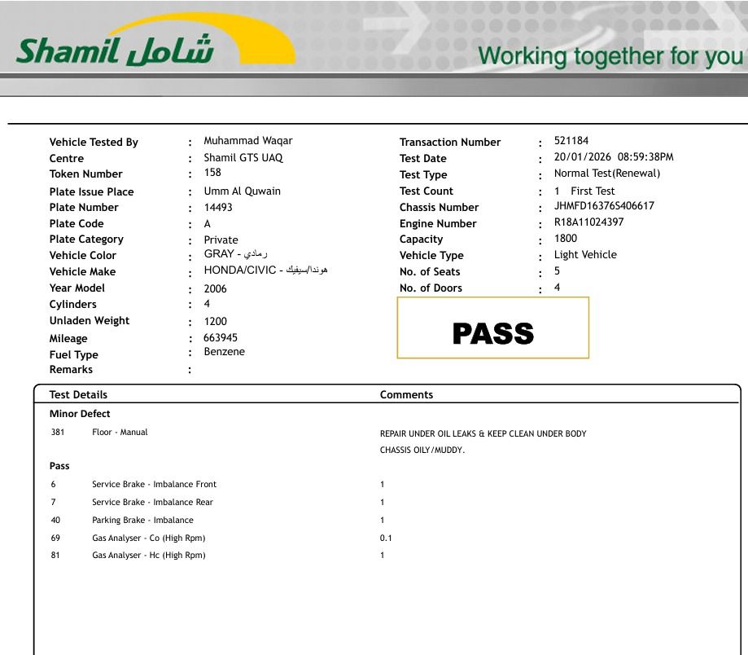Viewport: 748px width, 655px height.
Task: Click the 'Working together for you' slogan
Action: click(610, 56)
